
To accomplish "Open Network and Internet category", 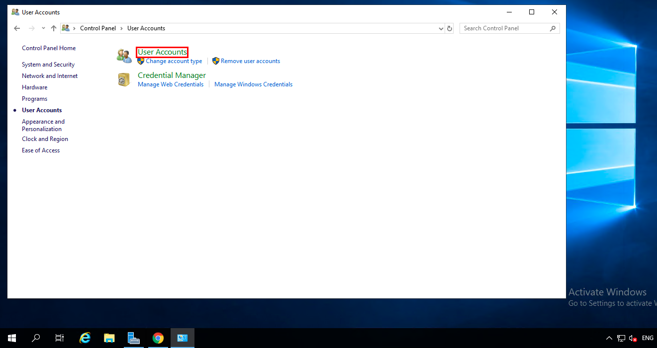I will click(50, 76).
